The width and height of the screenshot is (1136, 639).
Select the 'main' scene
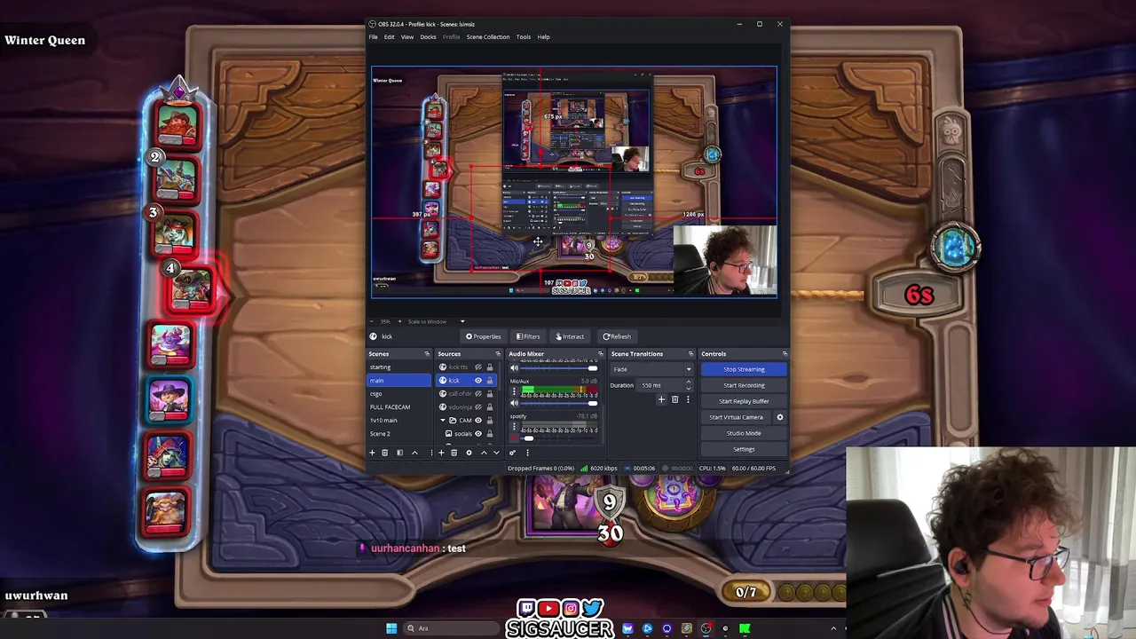(399, 381)
